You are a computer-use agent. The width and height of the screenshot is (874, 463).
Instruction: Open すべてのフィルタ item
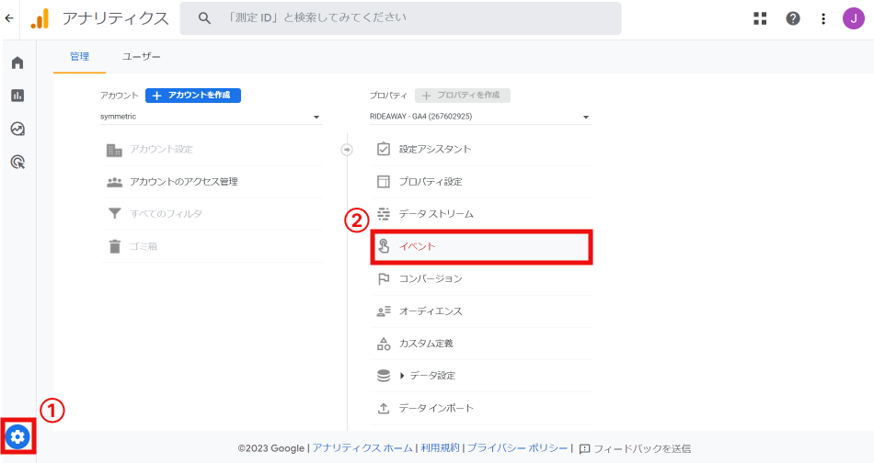[212, 214]
